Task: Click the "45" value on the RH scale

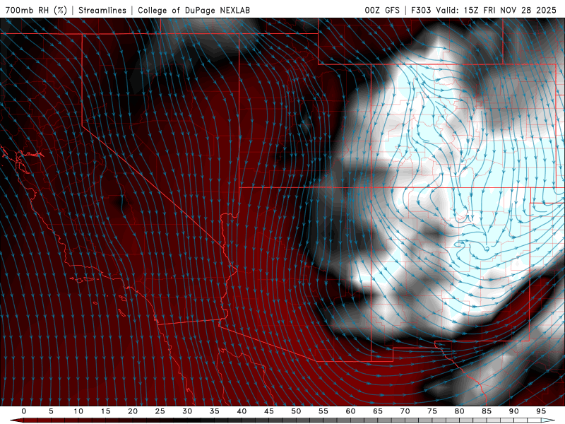Action: click(269, 411)
